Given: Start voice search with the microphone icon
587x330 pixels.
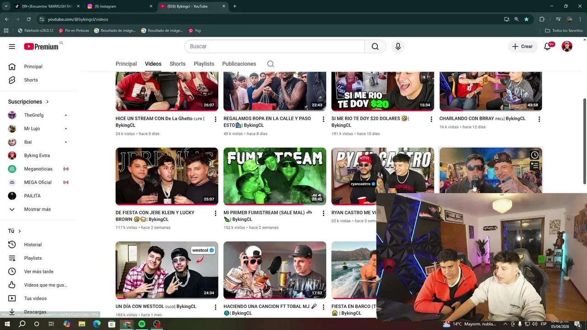Looking at the screenshot, I should (398, 46).
